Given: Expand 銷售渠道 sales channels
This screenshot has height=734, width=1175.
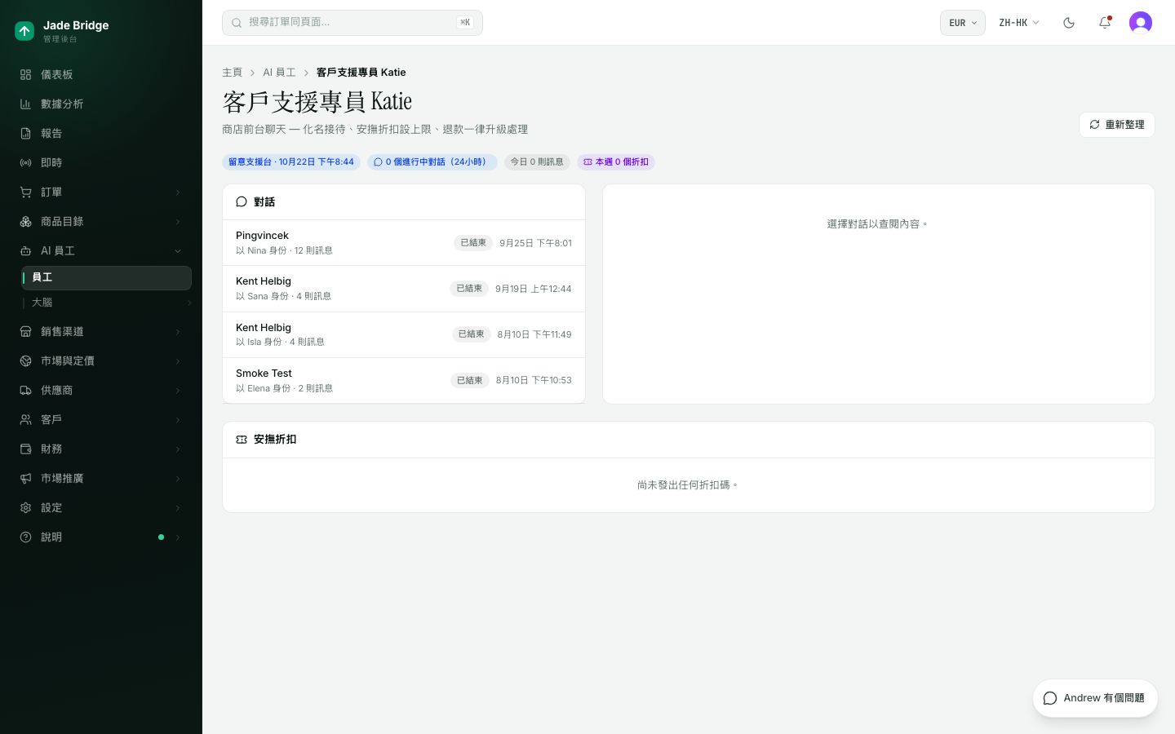Looking at the screenshot, I should pos(101,331).
